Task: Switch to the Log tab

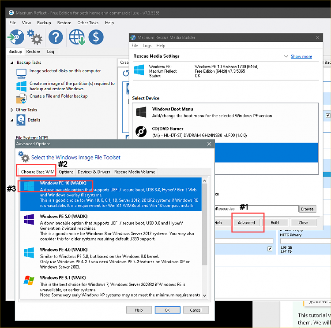Action: pos(50,52)
